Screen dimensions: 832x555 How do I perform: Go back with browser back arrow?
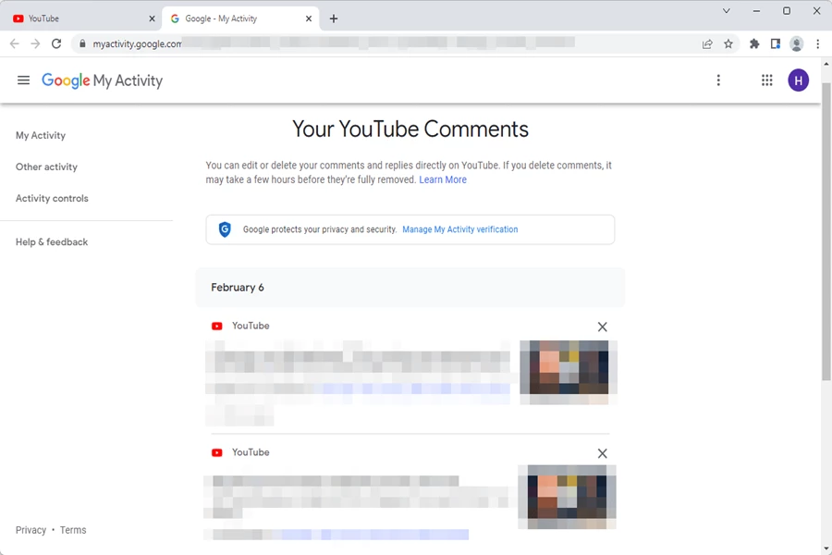(14, 44)
